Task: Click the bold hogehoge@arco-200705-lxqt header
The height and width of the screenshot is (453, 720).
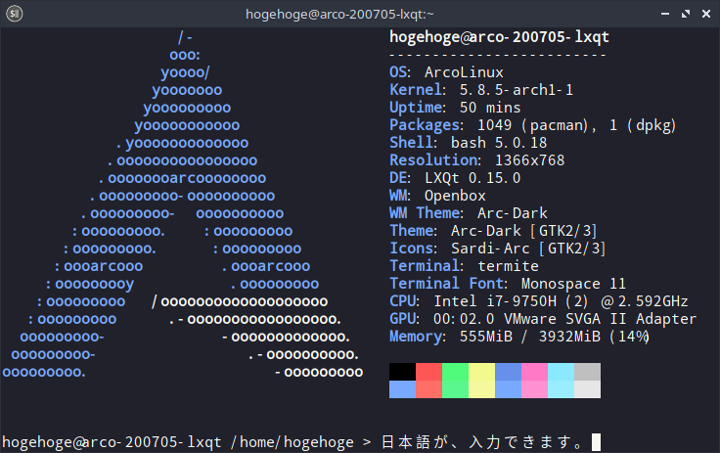Action: 499,37
